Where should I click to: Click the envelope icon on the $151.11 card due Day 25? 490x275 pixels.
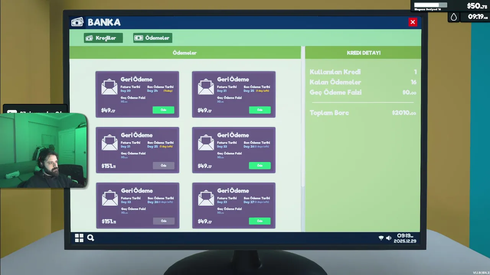coord(109,142)
